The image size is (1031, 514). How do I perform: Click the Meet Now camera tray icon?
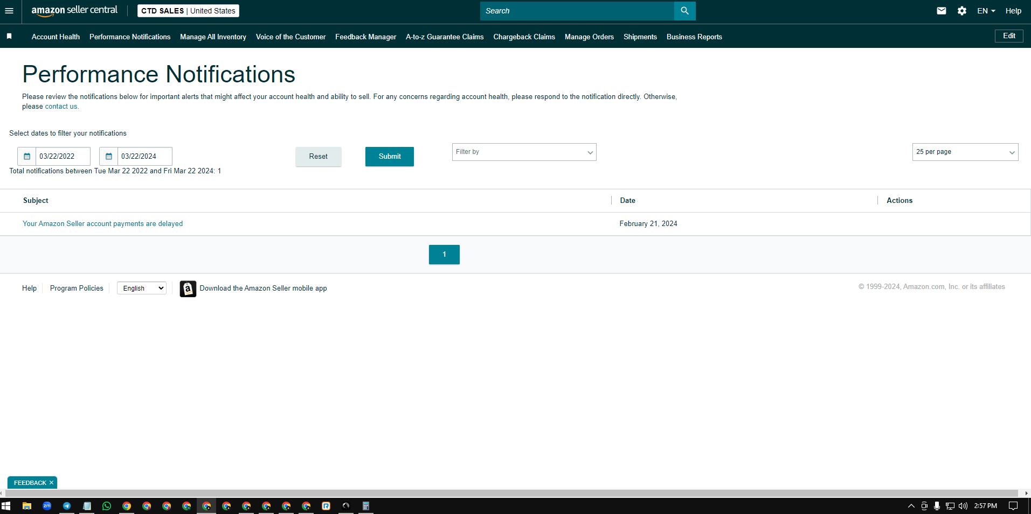pyautogui.click(x=924, y=506)
